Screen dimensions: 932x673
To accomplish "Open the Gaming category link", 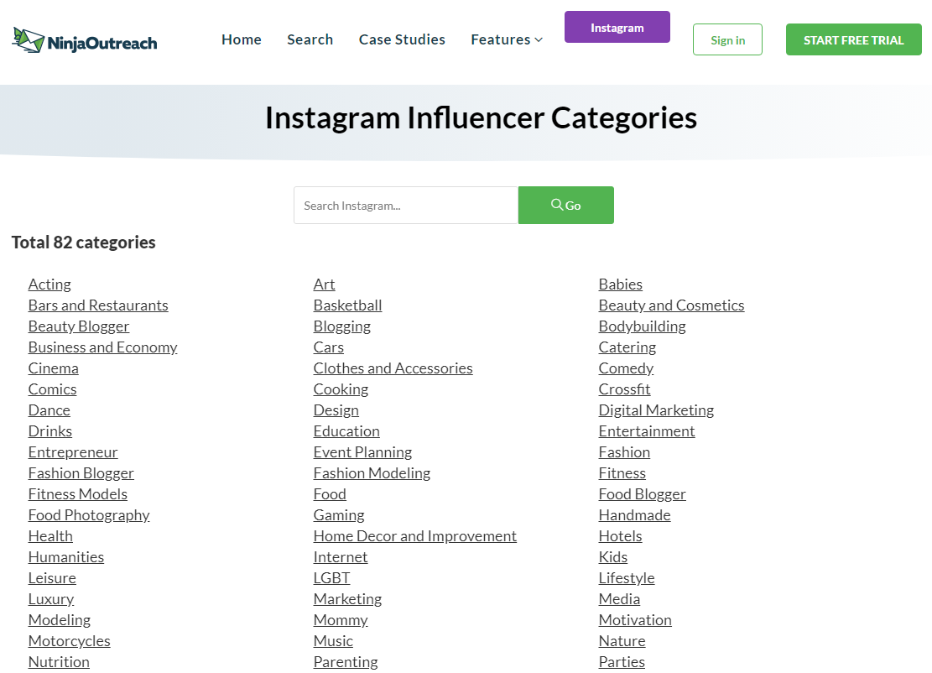I will tap(339, 515).
